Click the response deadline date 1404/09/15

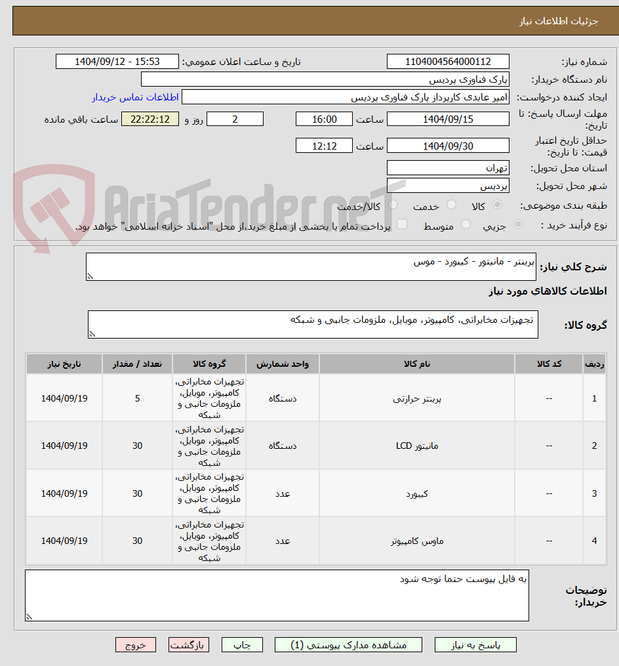click(448, 119)
